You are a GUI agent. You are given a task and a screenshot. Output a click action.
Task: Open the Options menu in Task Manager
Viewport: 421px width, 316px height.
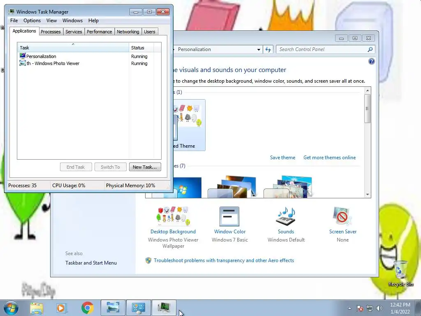[x=32, y=21]
